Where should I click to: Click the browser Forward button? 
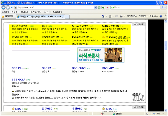pyautogui.click(x=8, y=7)
